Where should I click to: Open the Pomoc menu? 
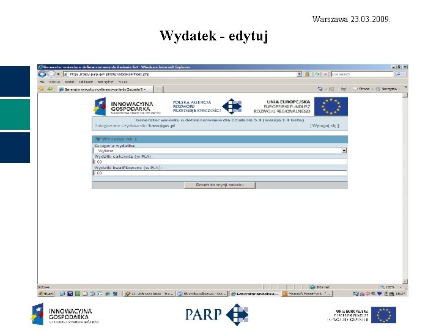click(123, 82)
